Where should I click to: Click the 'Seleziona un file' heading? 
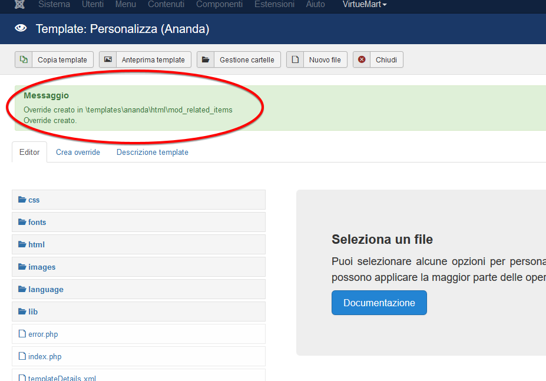[x=382, y=239]
